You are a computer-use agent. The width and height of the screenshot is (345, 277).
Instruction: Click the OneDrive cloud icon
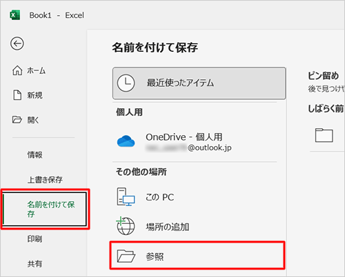pyautogui.click(x=126, y=141)
